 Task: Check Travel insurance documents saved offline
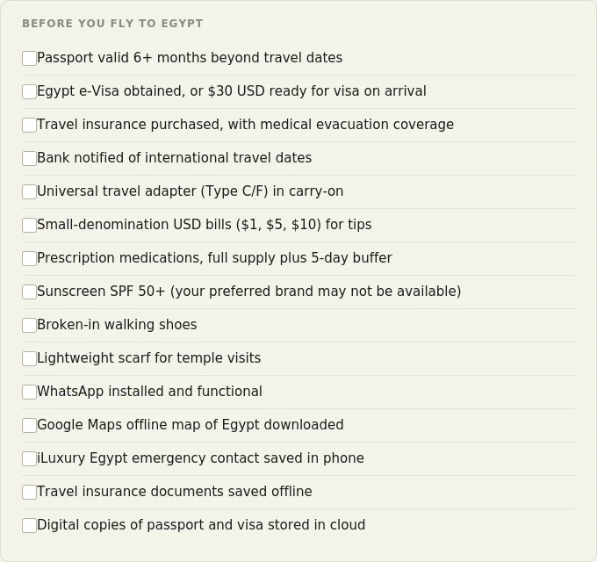(29, 493)
